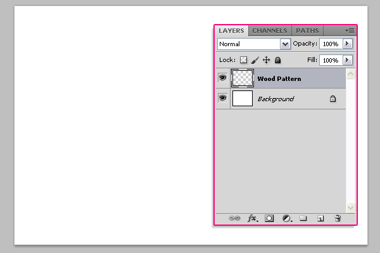Enable lock position move icon

(267, 60)
